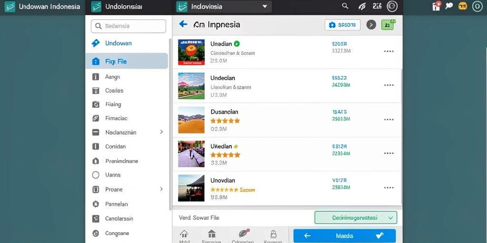Expand the Proane sidebar item arrow
Image resolution: width=487 pixels, height=243 pixels.
pyautogui.click(x=161, y=189)
